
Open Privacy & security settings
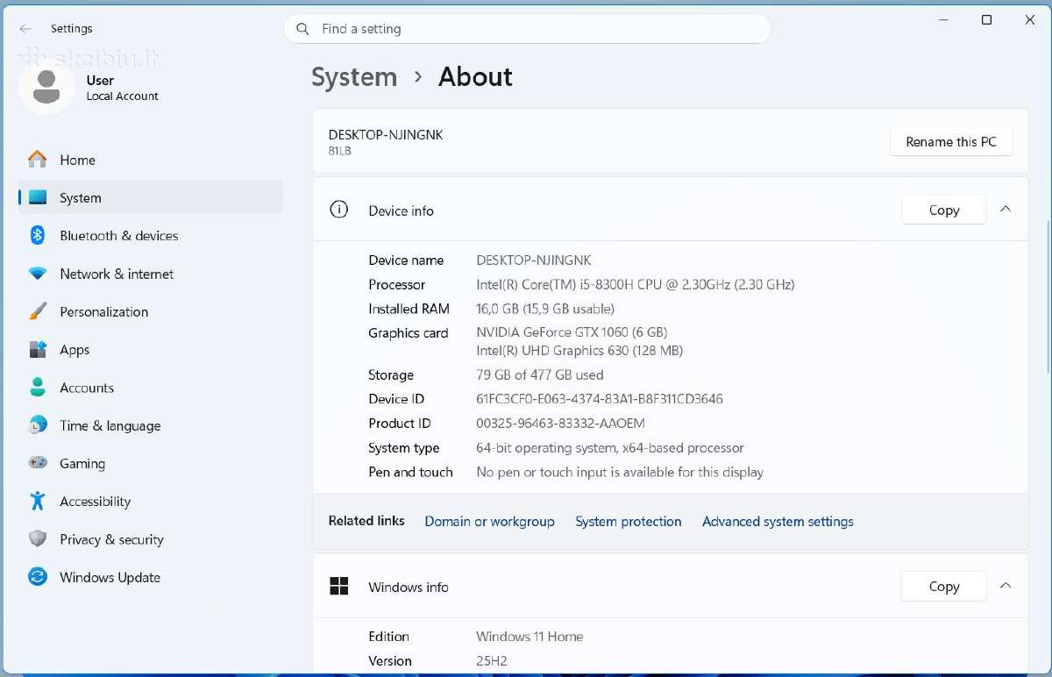(151, 539)
